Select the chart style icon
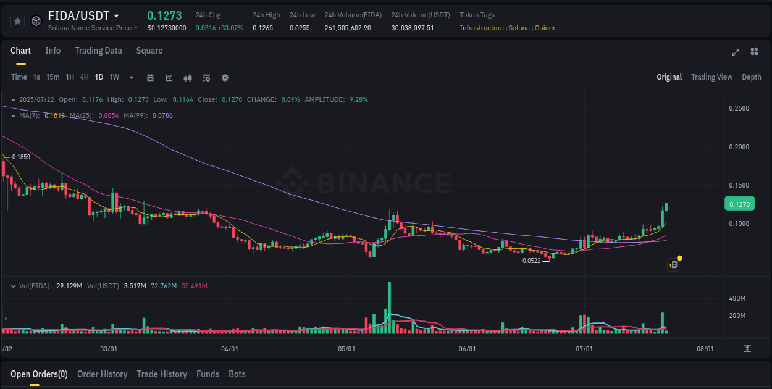Screen dimensions: 772x389 pyautogui.click(x=168, y=78)
